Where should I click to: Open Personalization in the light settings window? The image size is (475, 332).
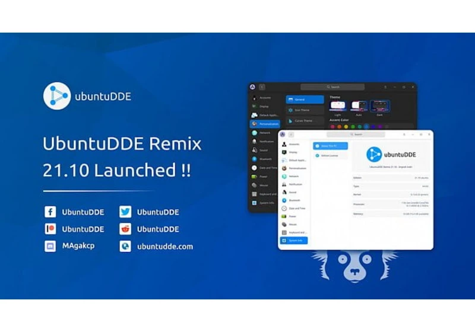coord(294,168)
